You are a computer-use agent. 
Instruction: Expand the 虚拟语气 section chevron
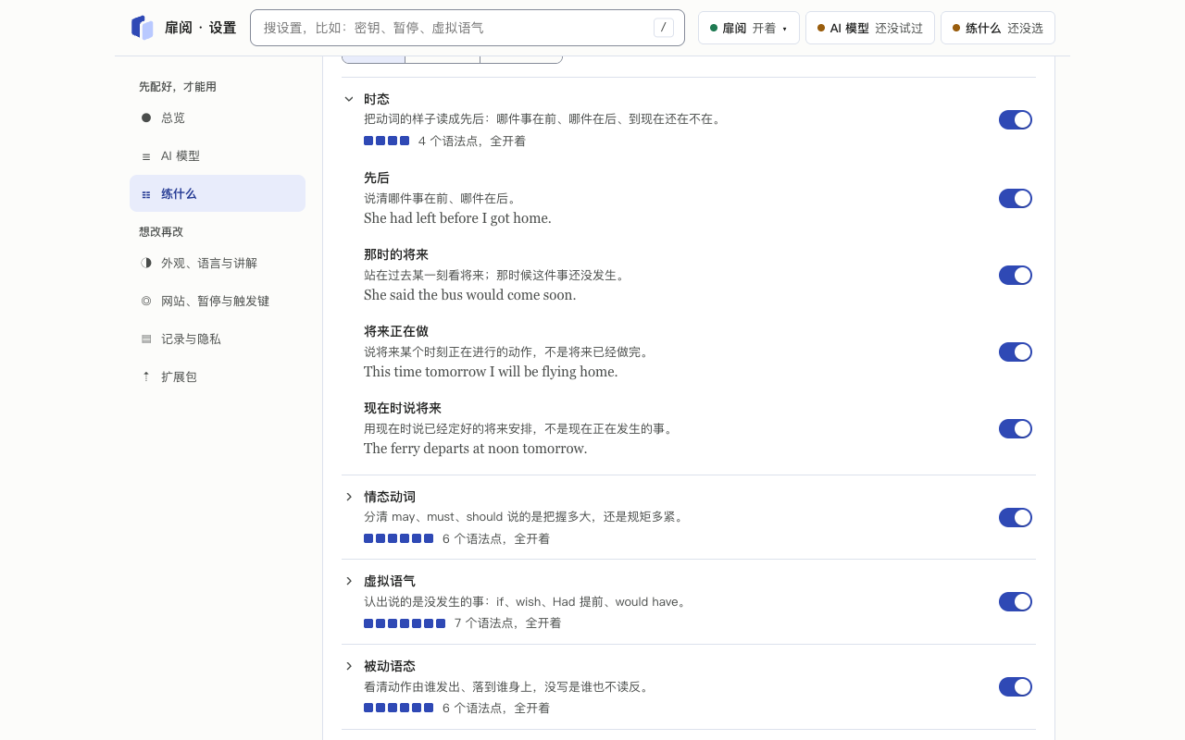(349, 581)
